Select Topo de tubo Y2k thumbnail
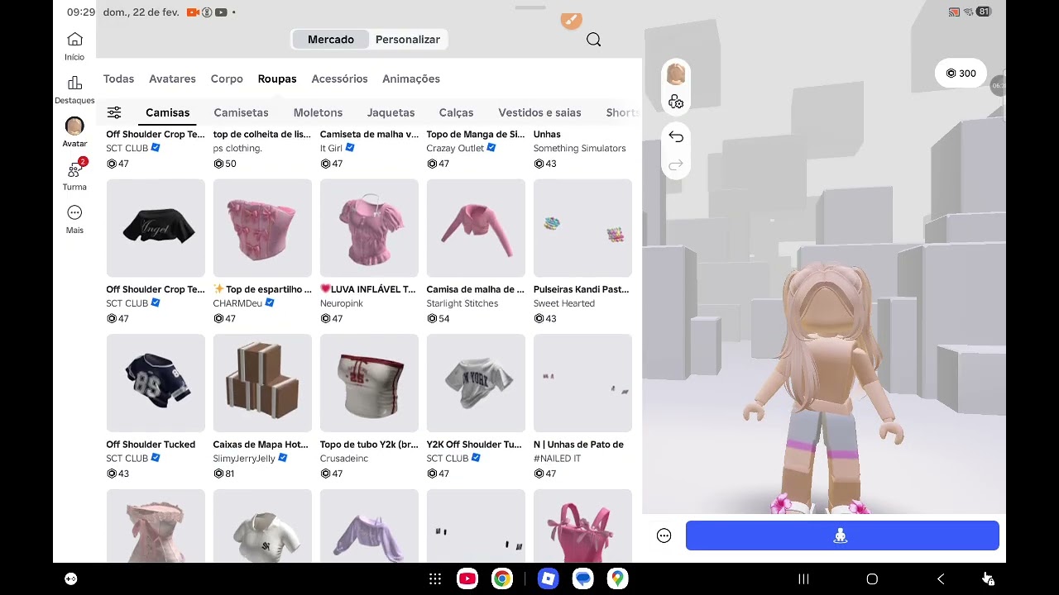 coord(369,383)
